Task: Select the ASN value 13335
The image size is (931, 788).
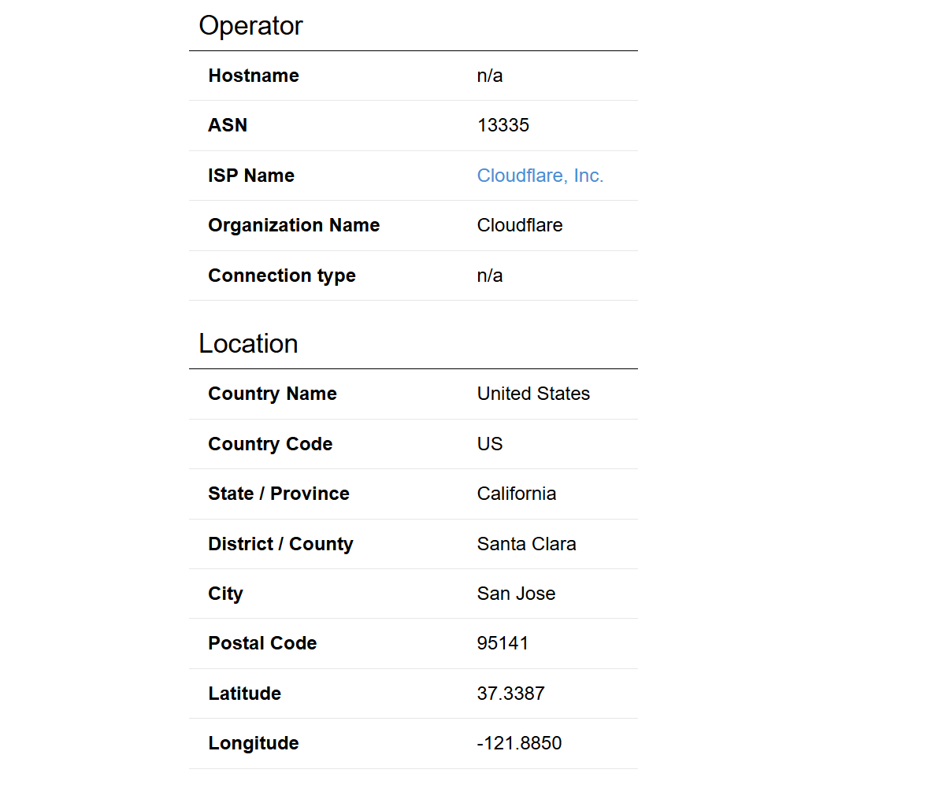Action: (x=503, y=125)
